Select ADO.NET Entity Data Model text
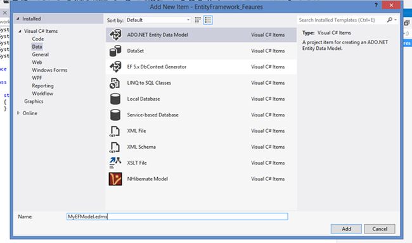Viewport: 412px width, 243px height. (x=157, y=35)
